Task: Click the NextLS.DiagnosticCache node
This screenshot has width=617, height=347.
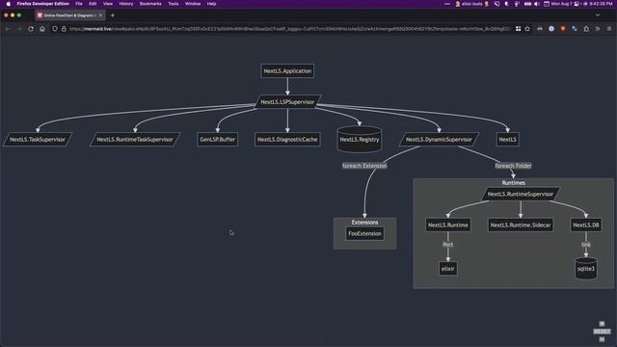Action: pos(287,139)
